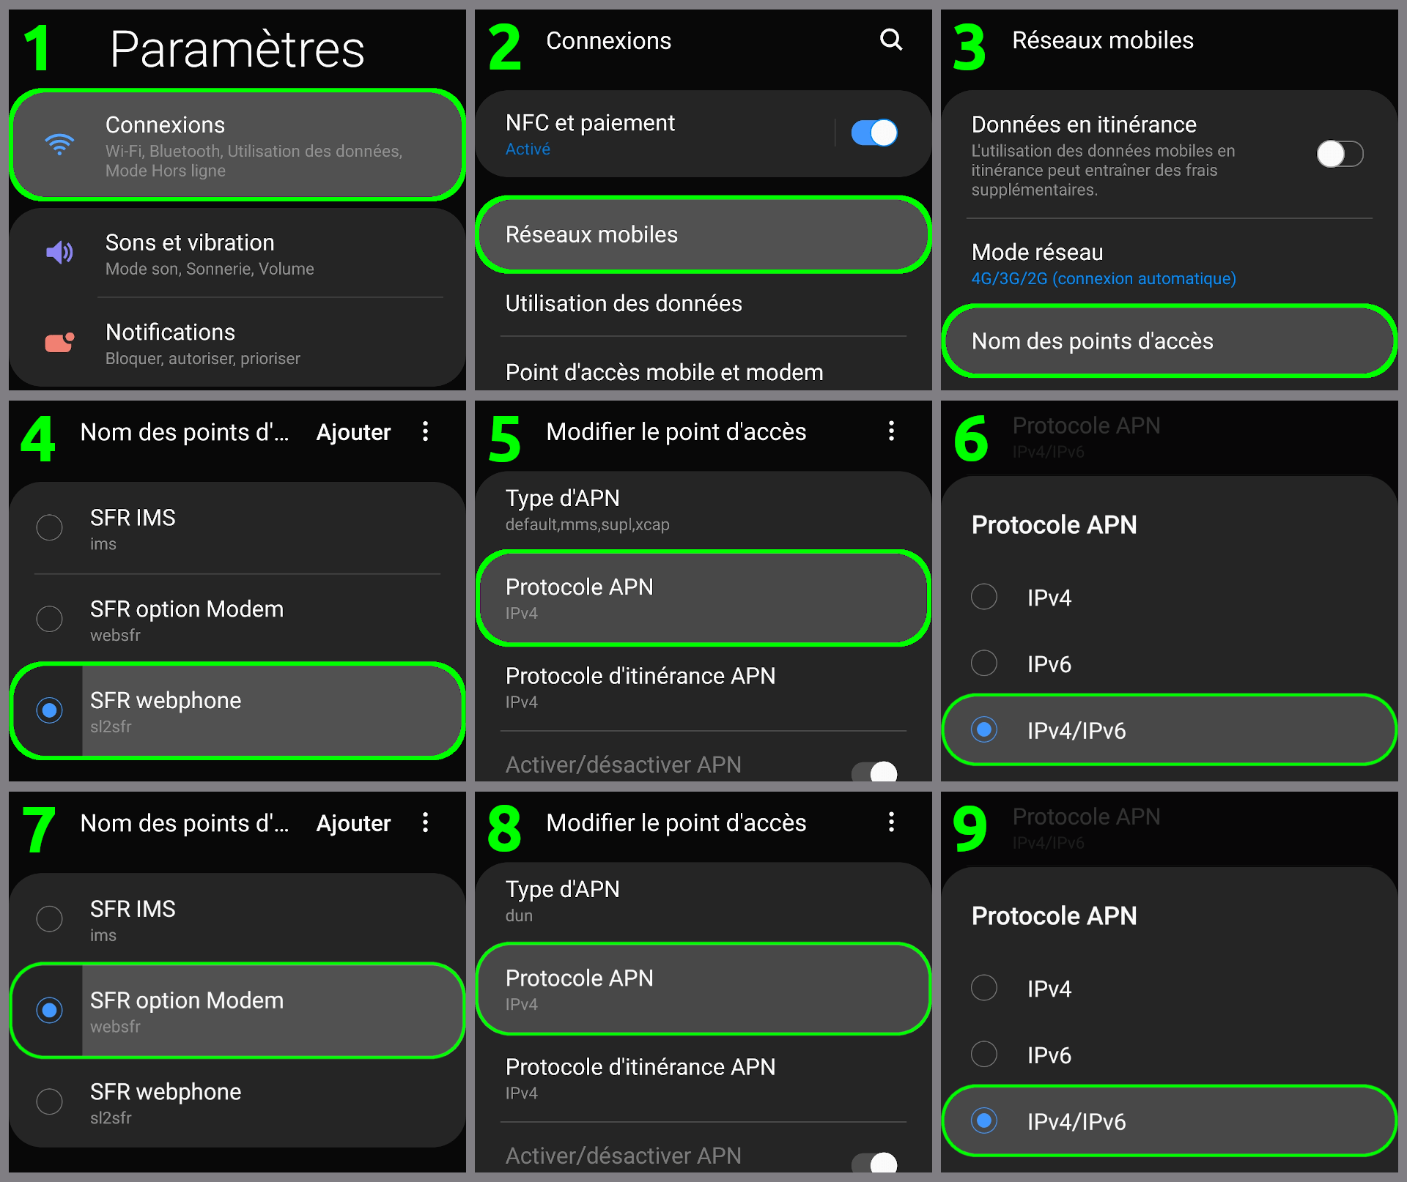Open the three-dot menu in panel 5
The width and height of the screenshot is (1407, 1182).
tap(891, 431)
